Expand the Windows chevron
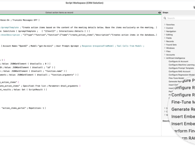The width and height of the screenshot is (195, 150). coord(165,48)
